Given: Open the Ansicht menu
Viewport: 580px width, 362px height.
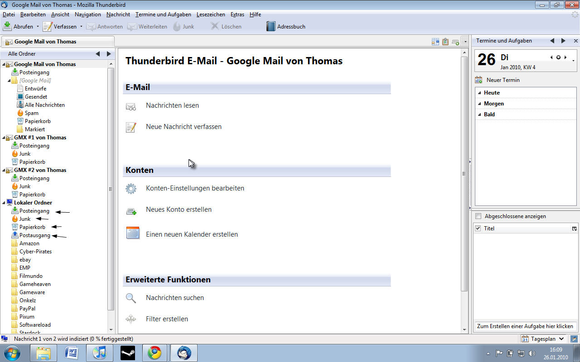Looking at the screenshot, I should click(60, 14).
